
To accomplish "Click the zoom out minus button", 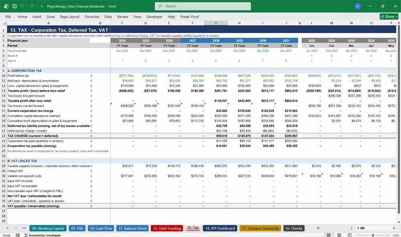I will click(x=358, y=235).
